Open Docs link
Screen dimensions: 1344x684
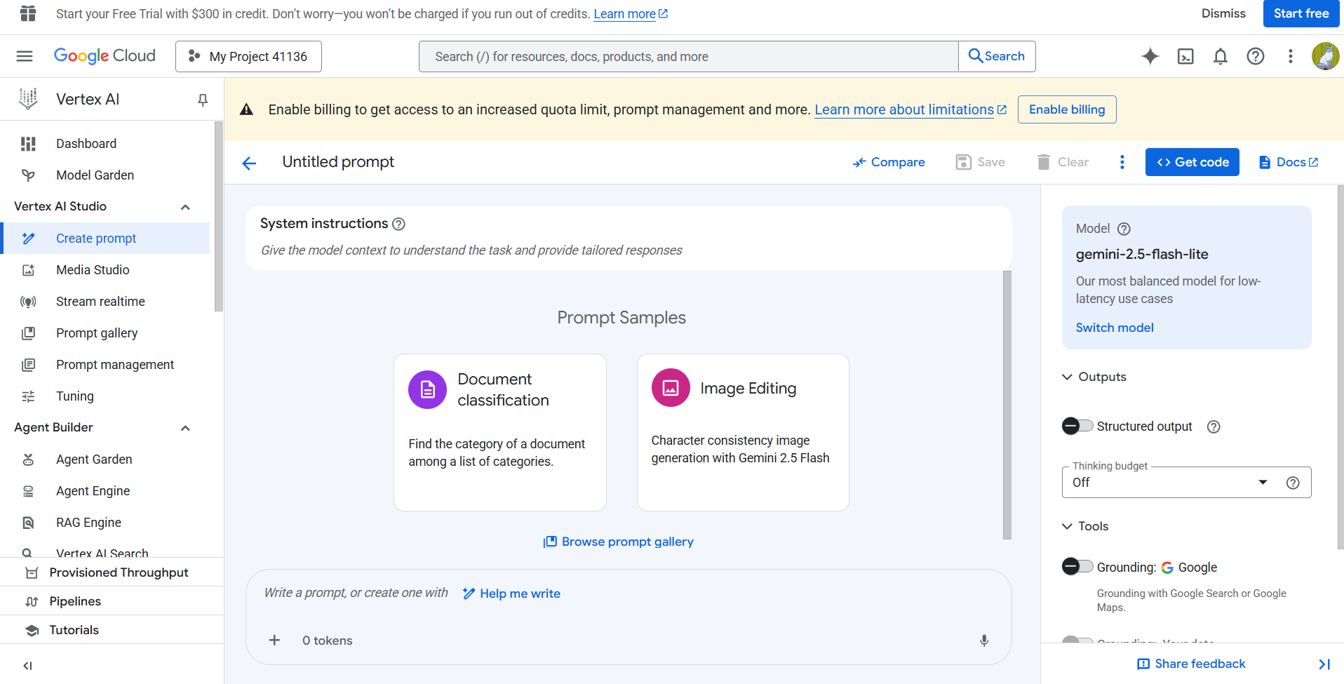(1289, 162)
